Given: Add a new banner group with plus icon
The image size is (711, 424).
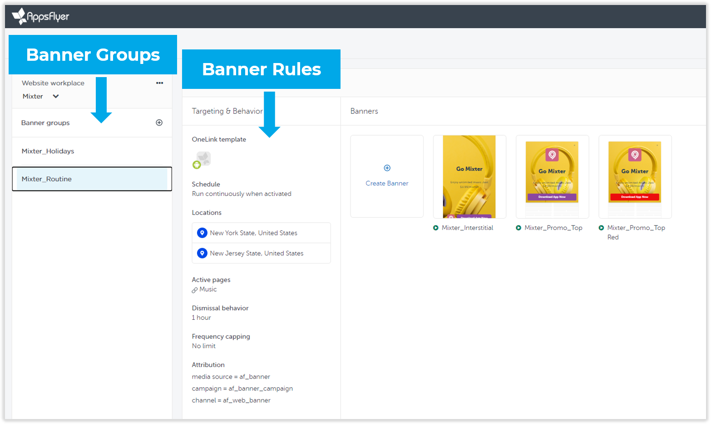Looking at the screenshot, I should 159,122.
